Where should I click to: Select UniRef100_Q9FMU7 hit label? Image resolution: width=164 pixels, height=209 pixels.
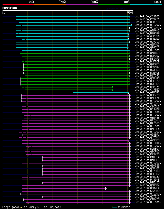147,45
